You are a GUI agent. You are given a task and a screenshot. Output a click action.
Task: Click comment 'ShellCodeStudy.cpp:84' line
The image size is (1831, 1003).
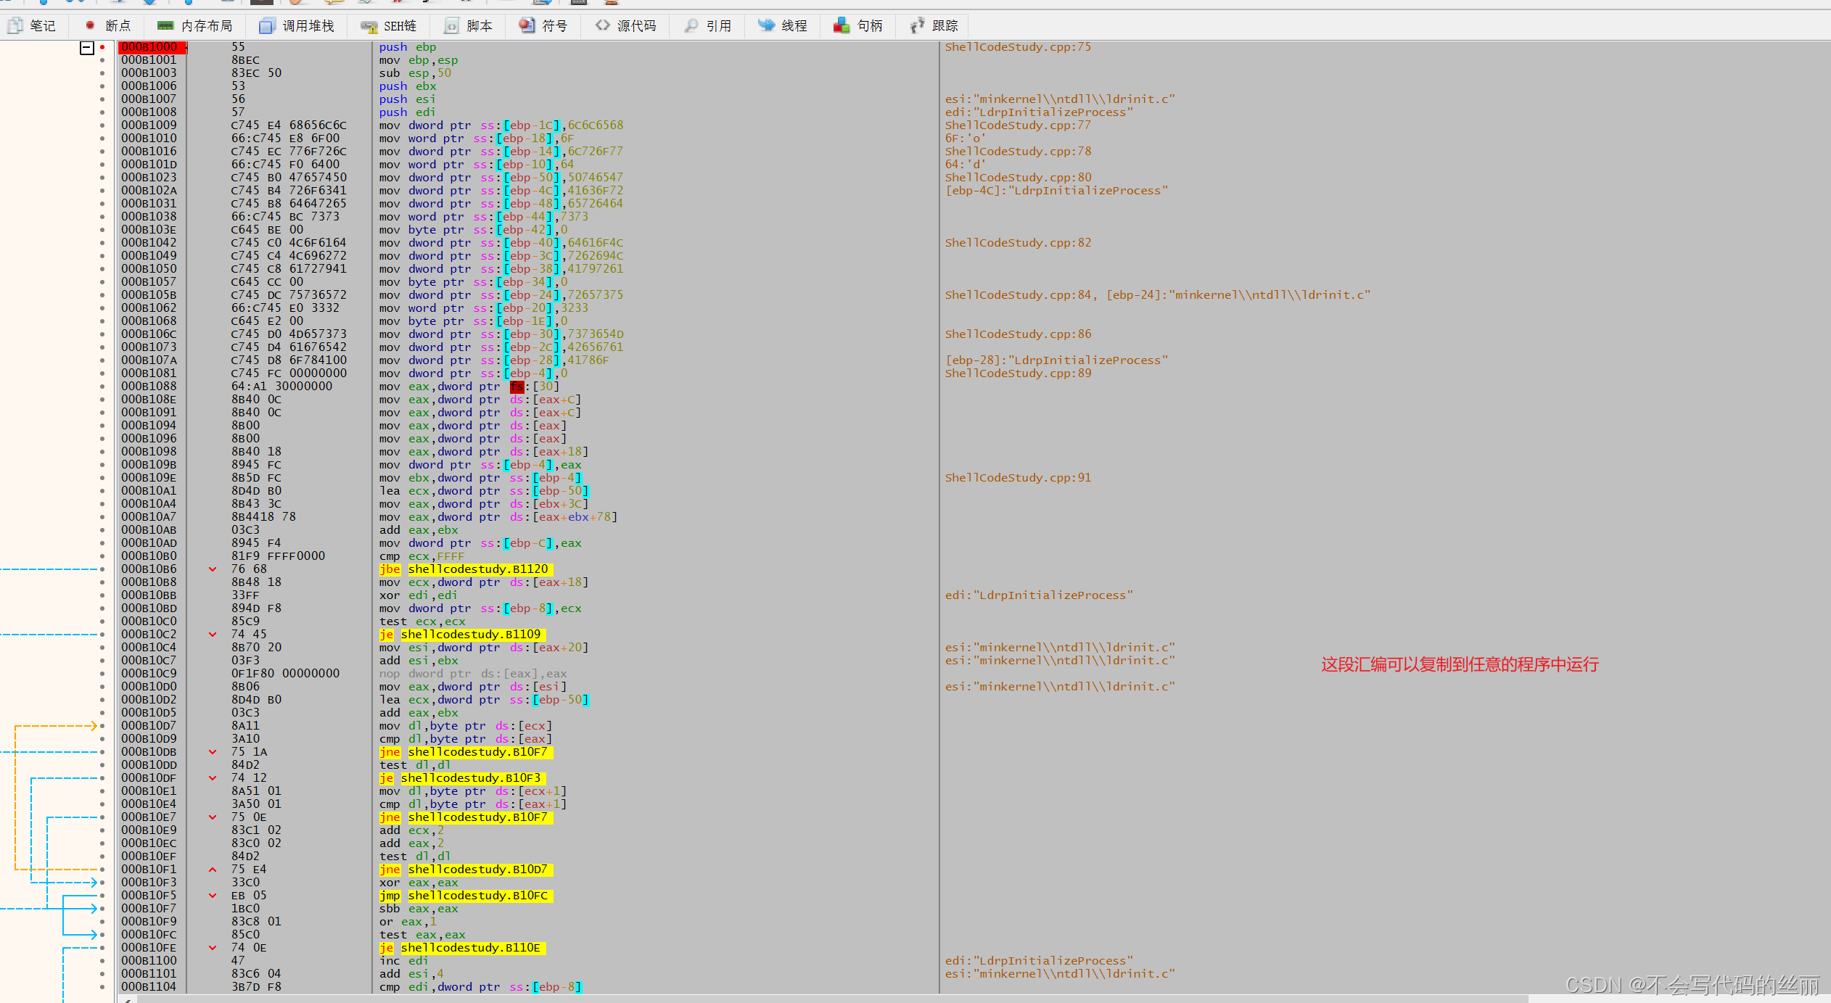coord(1157,295)
